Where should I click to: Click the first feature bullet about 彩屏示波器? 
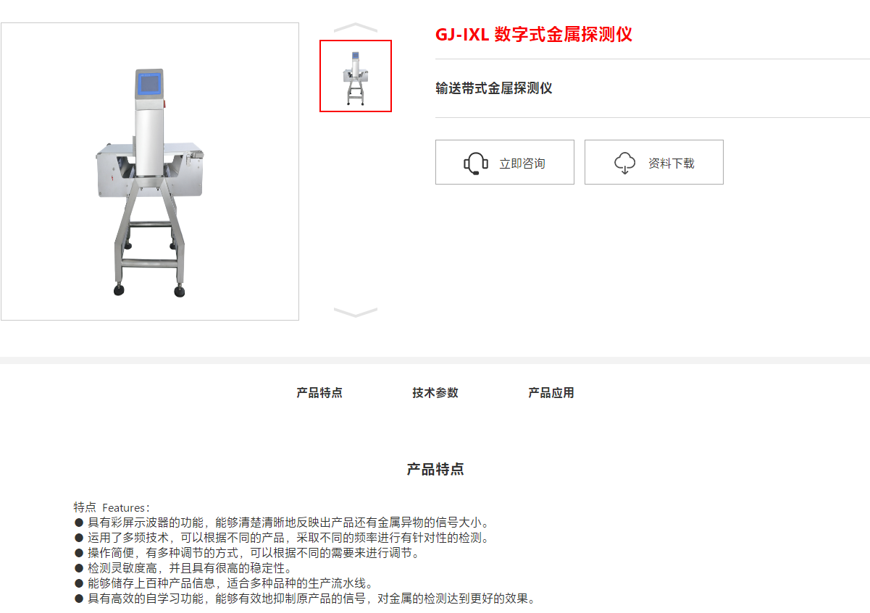(284, 523)
